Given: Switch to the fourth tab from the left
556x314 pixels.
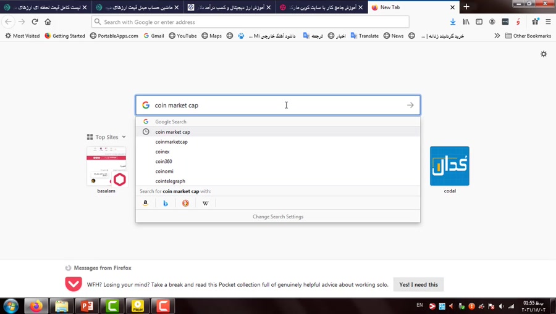Looking at the screenshot, I should [322, 7].
